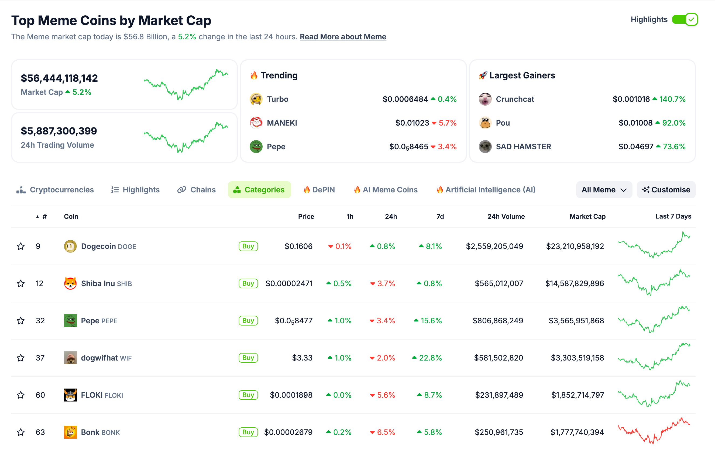Click the Dogecoin coin logo
Viewport: 715px width, 450px height.
point(70,246)
